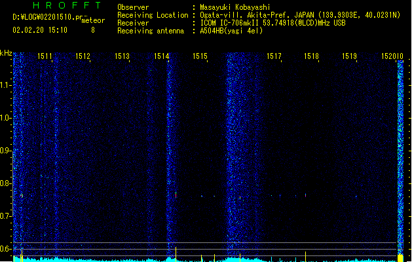This screenshot has height=262, width=412.
Task: Click the word meteor above the count
Action: click(93, 20)
